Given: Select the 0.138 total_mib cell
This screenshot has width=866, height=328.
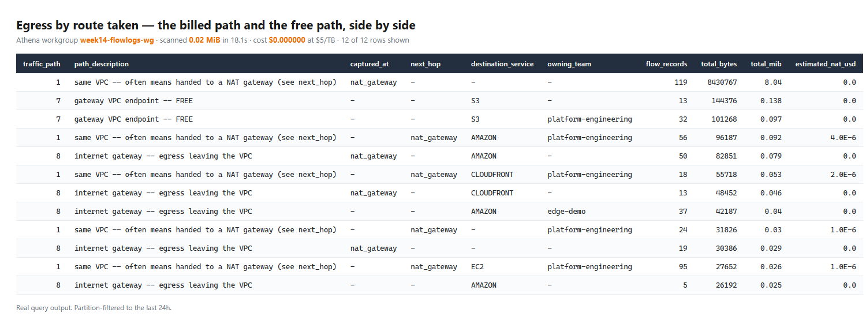Looking at the screenshot, I should tap(771, 101).
